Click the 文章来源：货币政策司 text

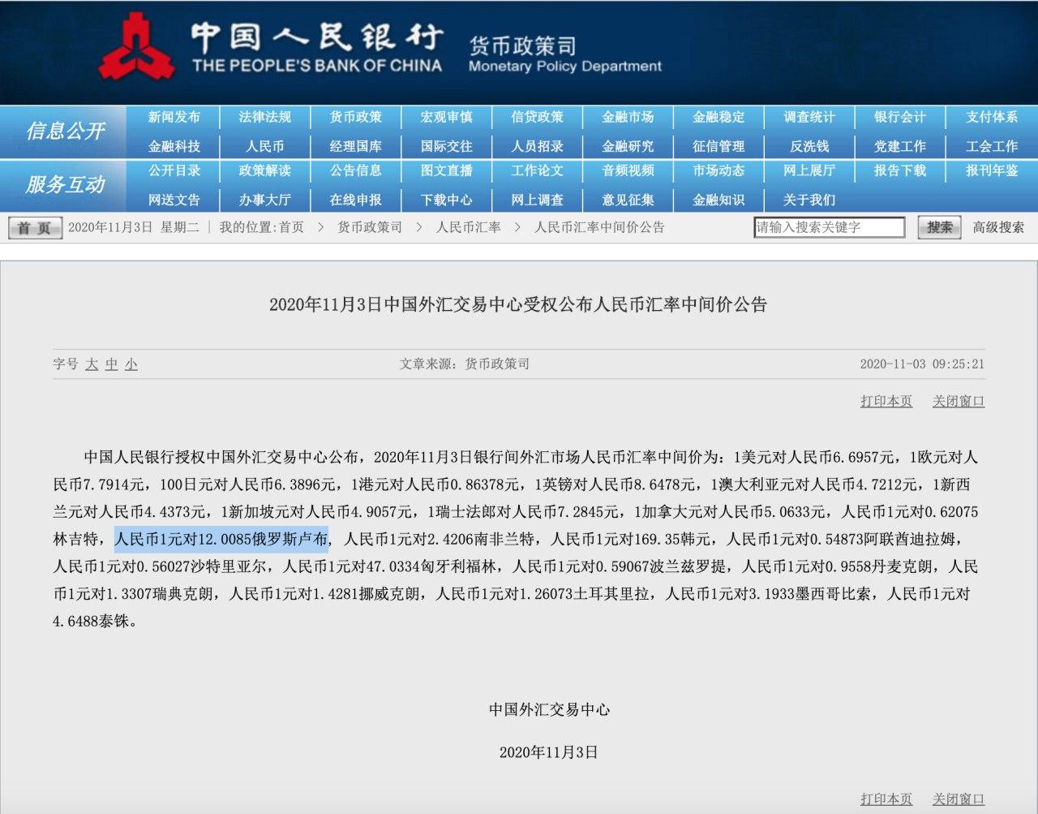465,364
